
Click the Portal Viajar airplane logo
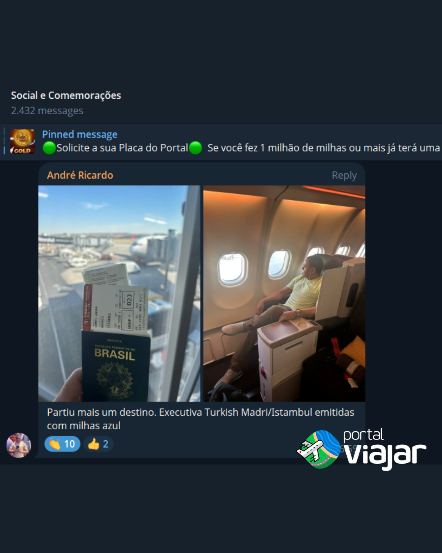(x=318, y=449)
